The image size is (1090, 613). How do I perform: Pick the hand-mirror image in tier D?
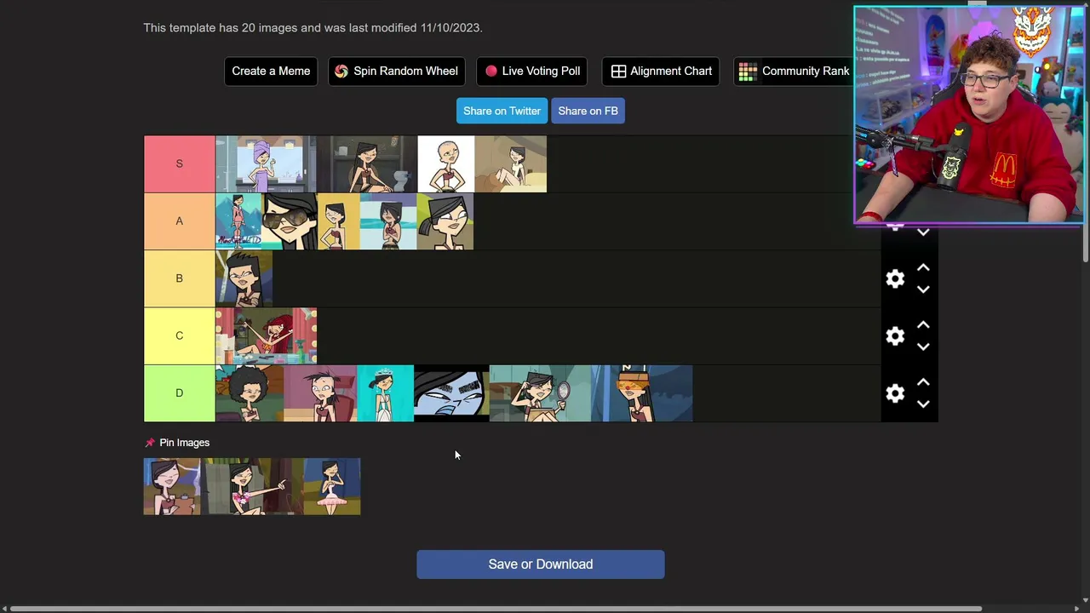click(540, 393)
